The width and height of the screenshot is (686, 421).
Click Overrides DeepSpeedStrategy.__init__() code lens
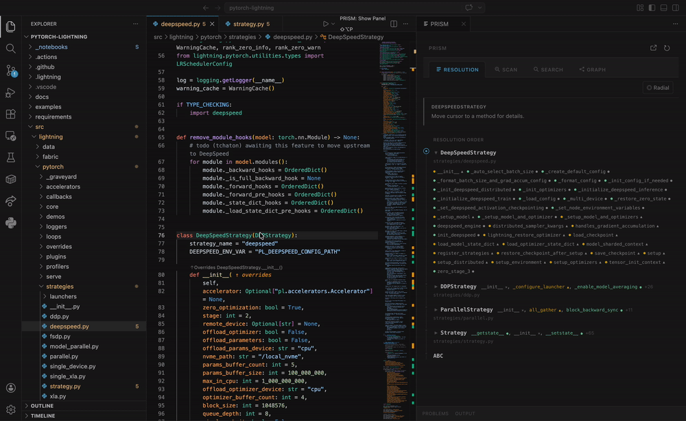(236, 267)
